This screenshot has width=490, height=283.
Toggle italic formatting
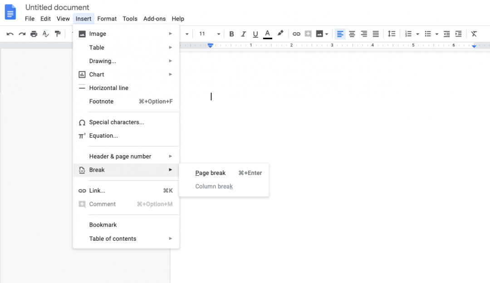pos(244,34)
